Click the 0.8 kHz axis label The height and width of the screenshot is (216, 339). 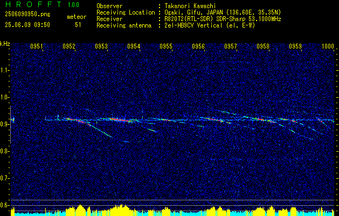4,151
